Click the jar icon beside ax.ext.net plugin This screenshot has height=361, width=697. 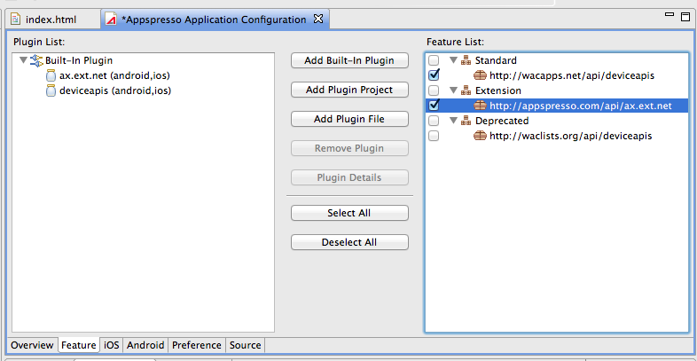[51, 75]
